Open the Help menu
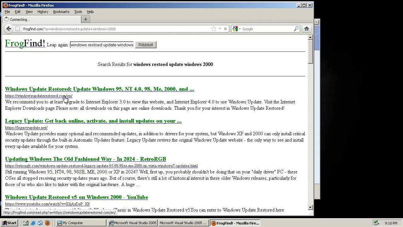403x227 pixels. pyautogui.click(x=90, y=12)
